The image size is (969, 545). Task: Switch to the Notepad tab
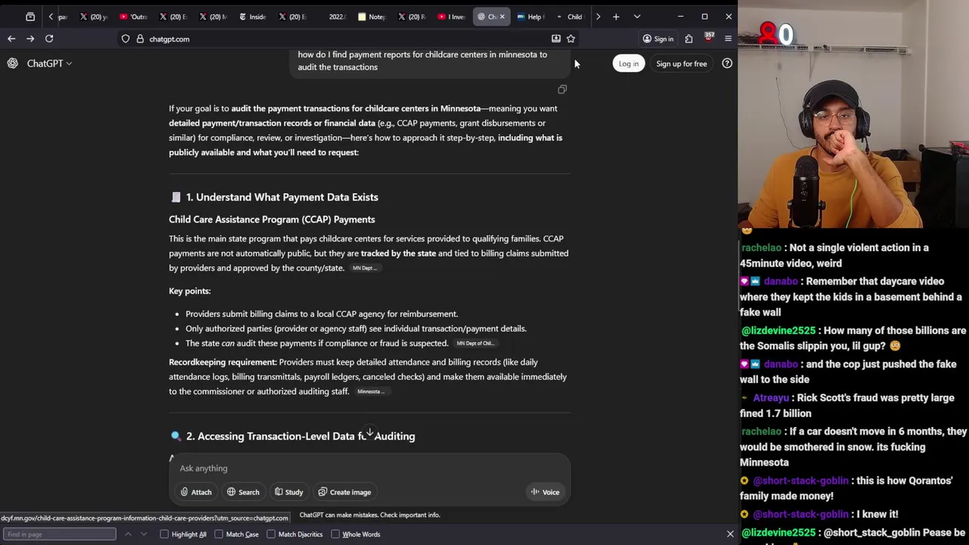[x=372, y=17]
